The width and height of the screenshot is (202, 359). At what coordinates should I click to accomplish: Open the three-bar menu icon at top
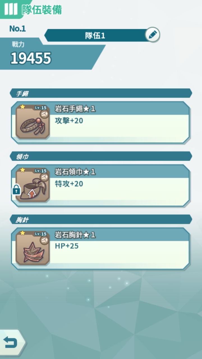tap(11, 9)
